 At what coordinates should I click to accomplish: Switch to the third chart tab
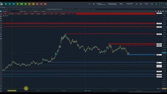click(38, 9)
